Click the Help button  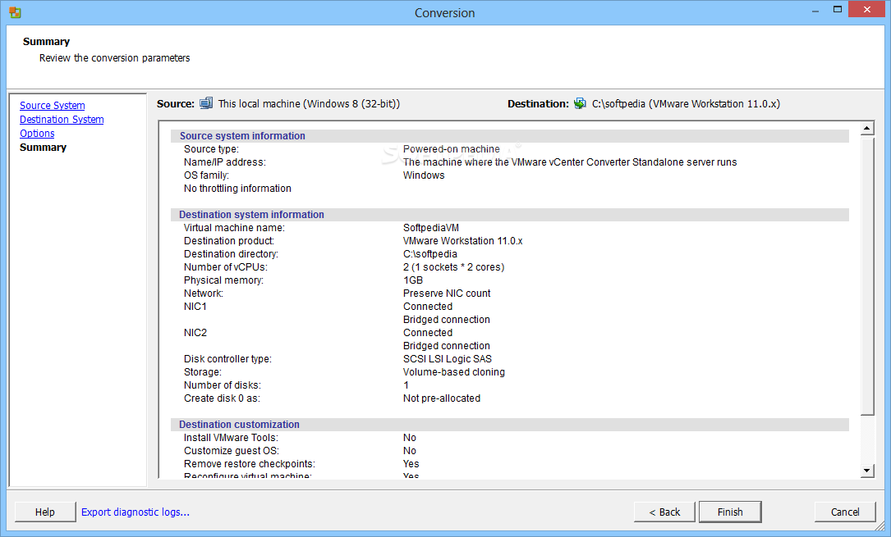[x=45, y=512]
